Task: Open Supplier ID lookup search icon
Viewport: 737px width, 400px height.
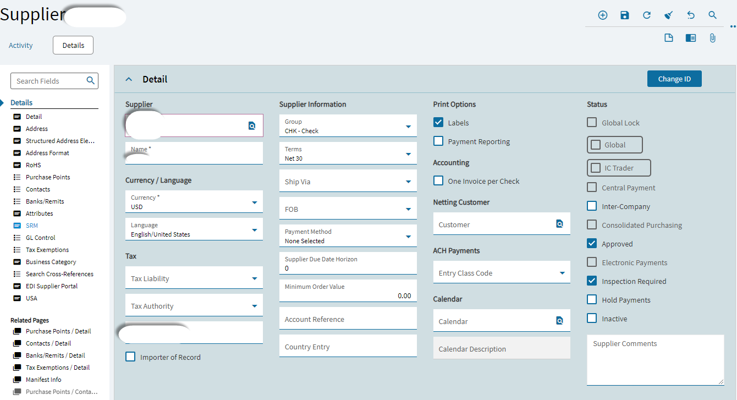Action: coord(252,126)
